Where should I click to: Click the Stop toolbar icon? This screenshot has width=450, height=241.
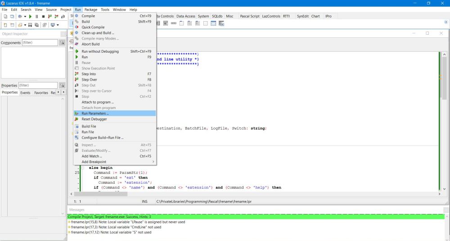click(43, 17)
